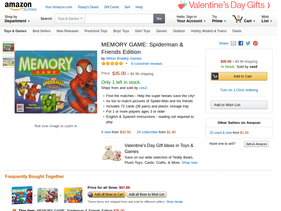281x211 pixels.
Task: Share the product via the Facebook icon
Action: pos(241,43)
